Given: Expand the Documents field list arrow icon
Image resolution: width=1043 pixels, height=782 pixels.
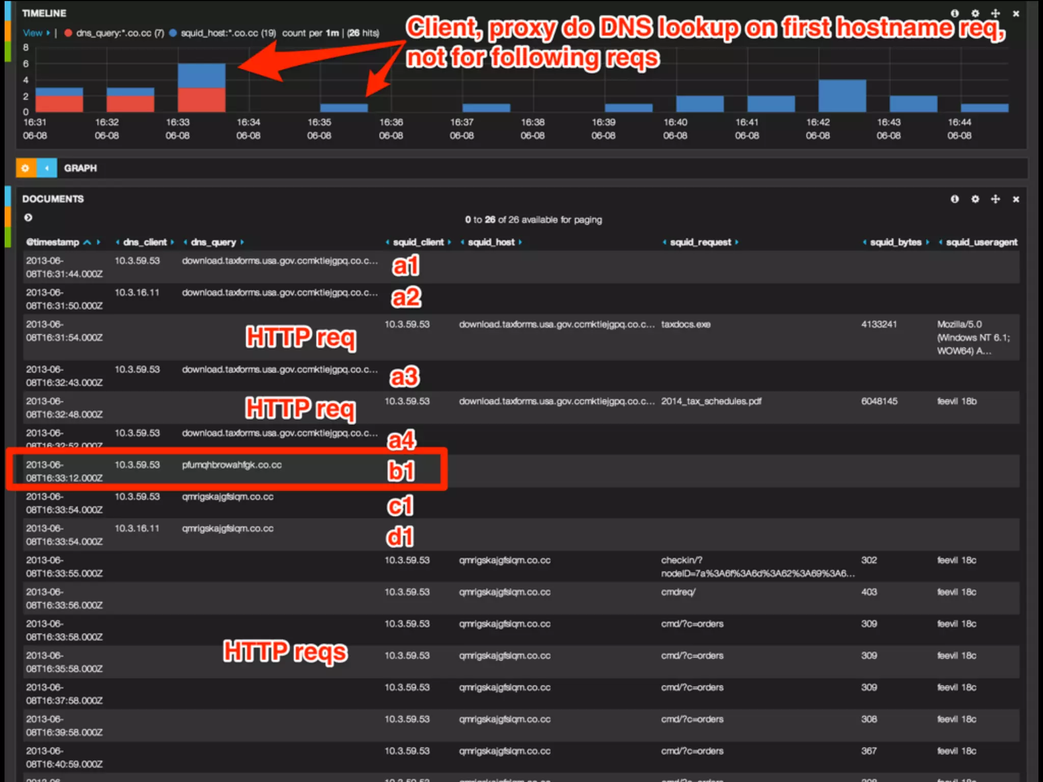Looking at the screenshot, I should [29, 217].
